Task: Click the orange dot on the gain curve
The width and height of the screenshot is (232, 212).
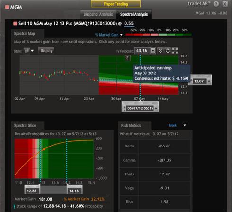Action: click(44, 149)
